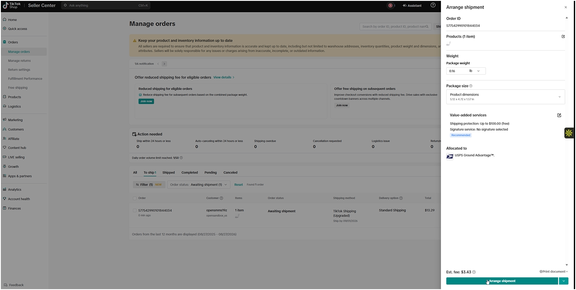Go to Home in the sidebar
The height and width of the screenshot is (290, 576).
pos(12,20)
